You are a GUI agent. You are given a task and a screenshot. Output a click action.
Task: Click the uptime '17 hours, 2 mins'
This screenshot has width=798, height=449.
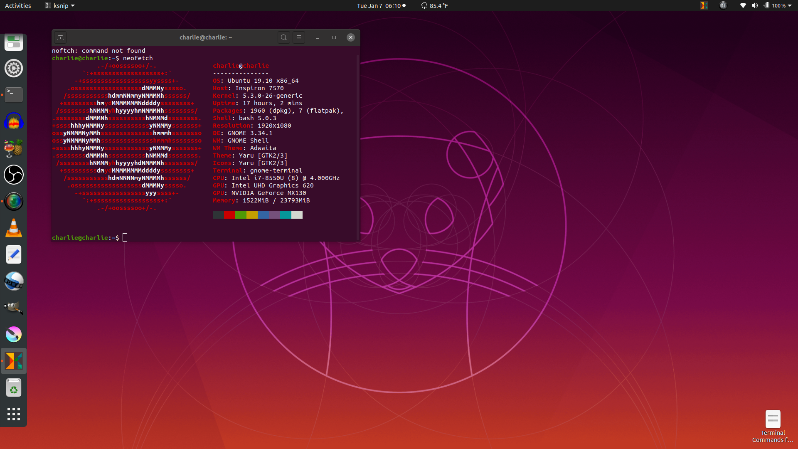coord(272,103)
